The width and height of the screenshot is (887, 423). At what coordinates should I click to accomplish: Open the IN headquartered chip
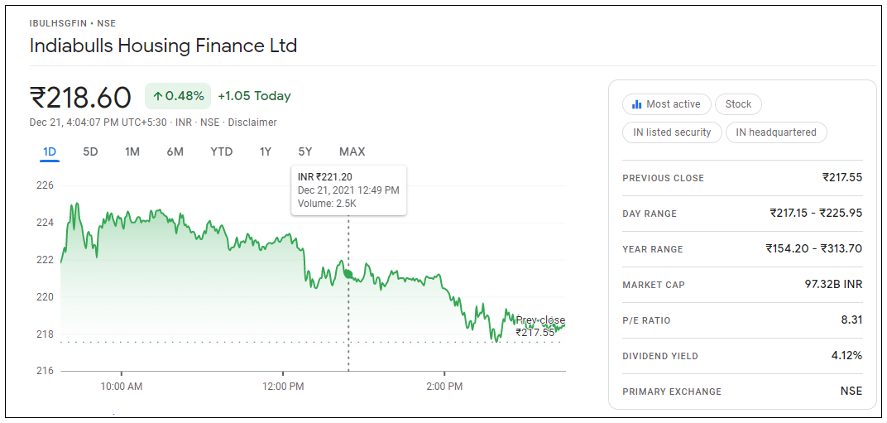(x=776, y=132)
